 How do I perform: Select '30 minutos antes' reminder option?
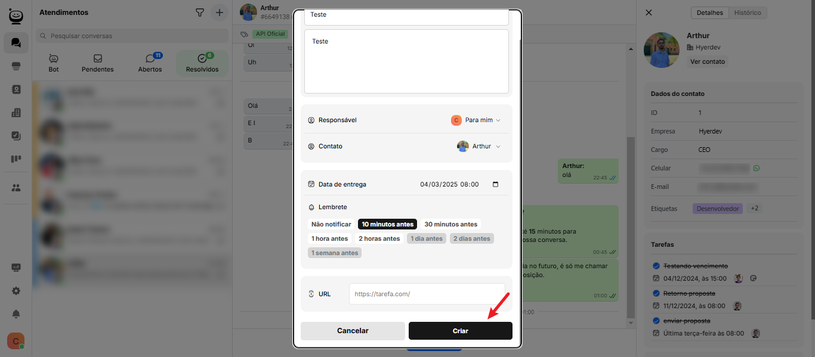(450, 224)
